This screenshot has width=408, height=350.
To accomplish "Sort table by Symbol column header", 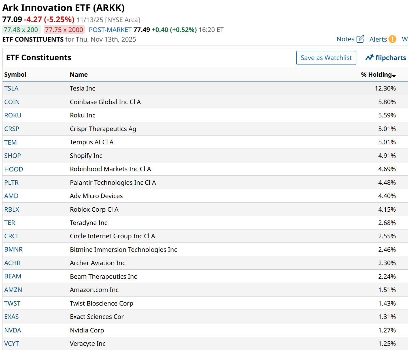I will [x=15, y=74].
